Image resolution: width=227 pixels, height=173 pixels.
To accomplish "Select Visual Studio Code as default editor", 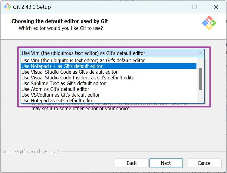I will [70, 72].
